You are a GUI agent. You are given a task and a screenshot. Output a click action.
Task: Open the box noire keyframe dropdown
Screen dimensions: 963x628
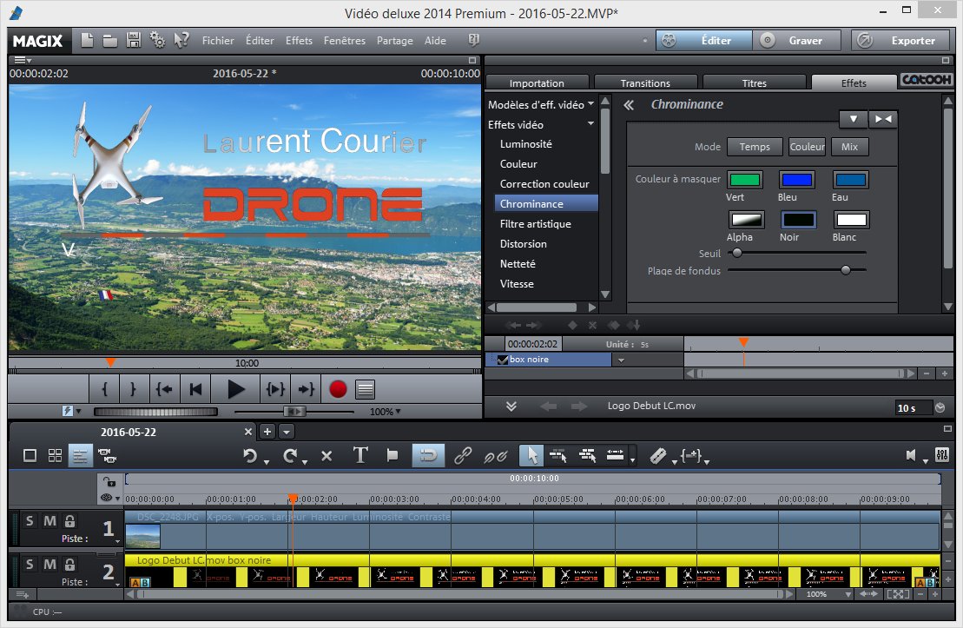point(621,360)
